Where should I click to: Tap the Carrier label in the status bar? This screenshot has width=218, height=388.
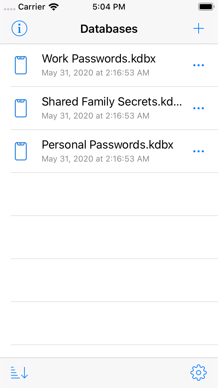[31, 6]
